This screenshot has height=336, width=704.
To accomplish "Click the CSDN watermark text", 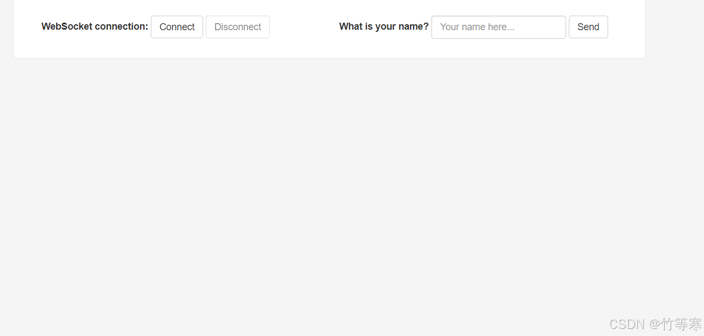I will coord(627,324).
